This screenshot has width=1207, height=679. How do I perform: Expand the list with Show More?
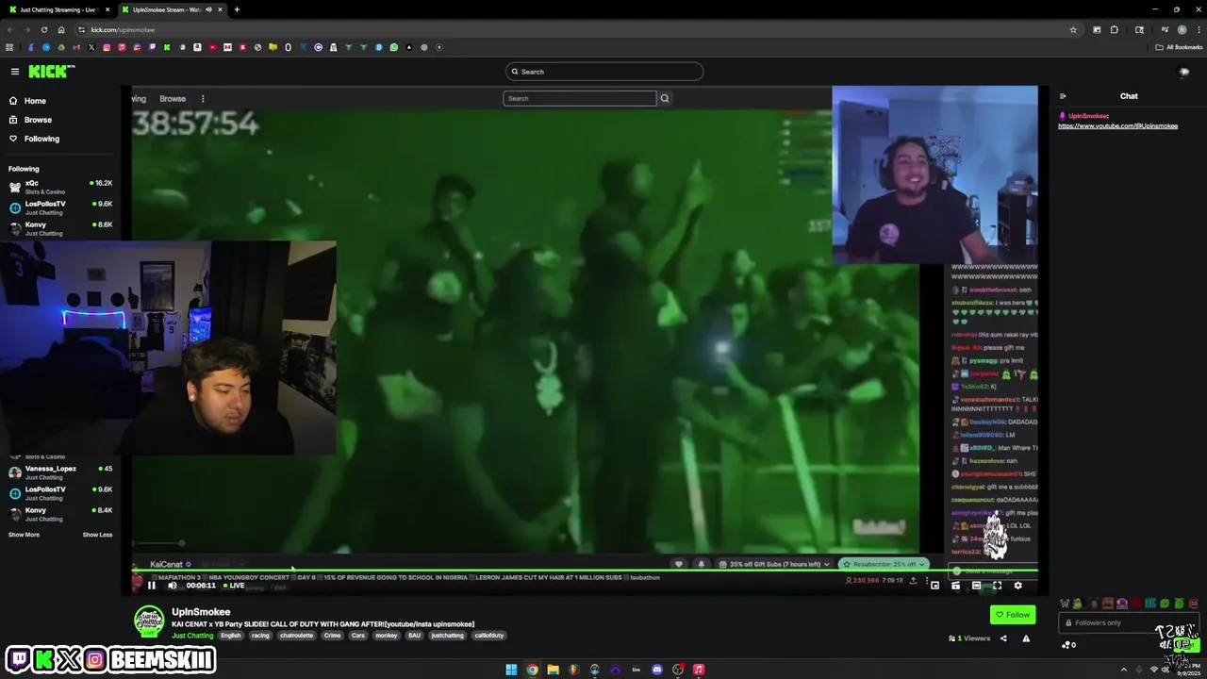coord(24,535)
